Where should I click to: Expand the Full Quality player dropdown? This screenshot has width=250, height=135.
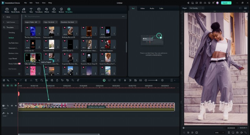(196, 8)
